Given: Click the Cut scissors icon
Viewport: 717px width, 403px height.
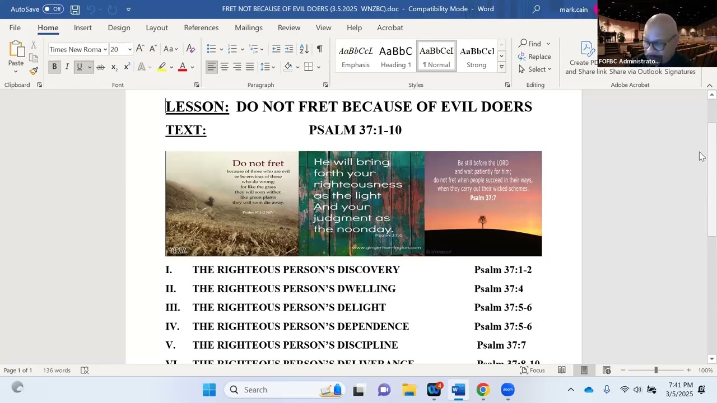Looking at the screenshot, I should [x=34, y=45].
